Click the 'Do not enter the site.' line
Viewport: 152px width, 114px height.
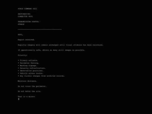pyautogui.click(x=30, y=91)
